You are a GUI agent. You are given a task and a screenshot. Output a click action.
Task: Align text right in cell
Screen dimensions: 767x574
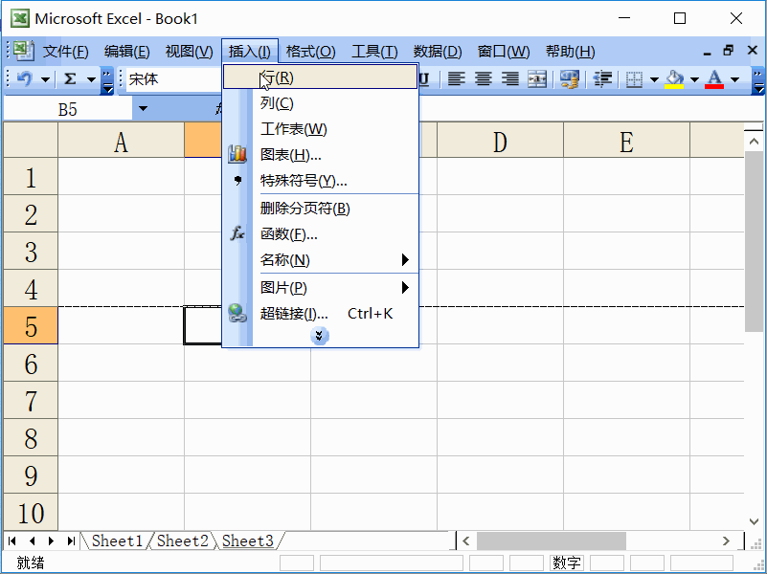pos(510,78)
